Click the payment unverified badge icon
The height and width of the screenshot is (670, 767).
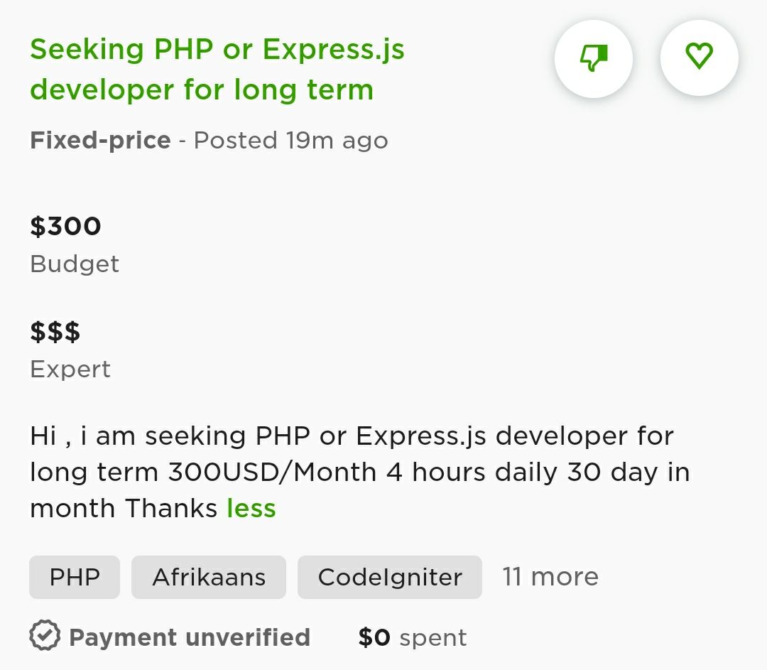point(45,636)
